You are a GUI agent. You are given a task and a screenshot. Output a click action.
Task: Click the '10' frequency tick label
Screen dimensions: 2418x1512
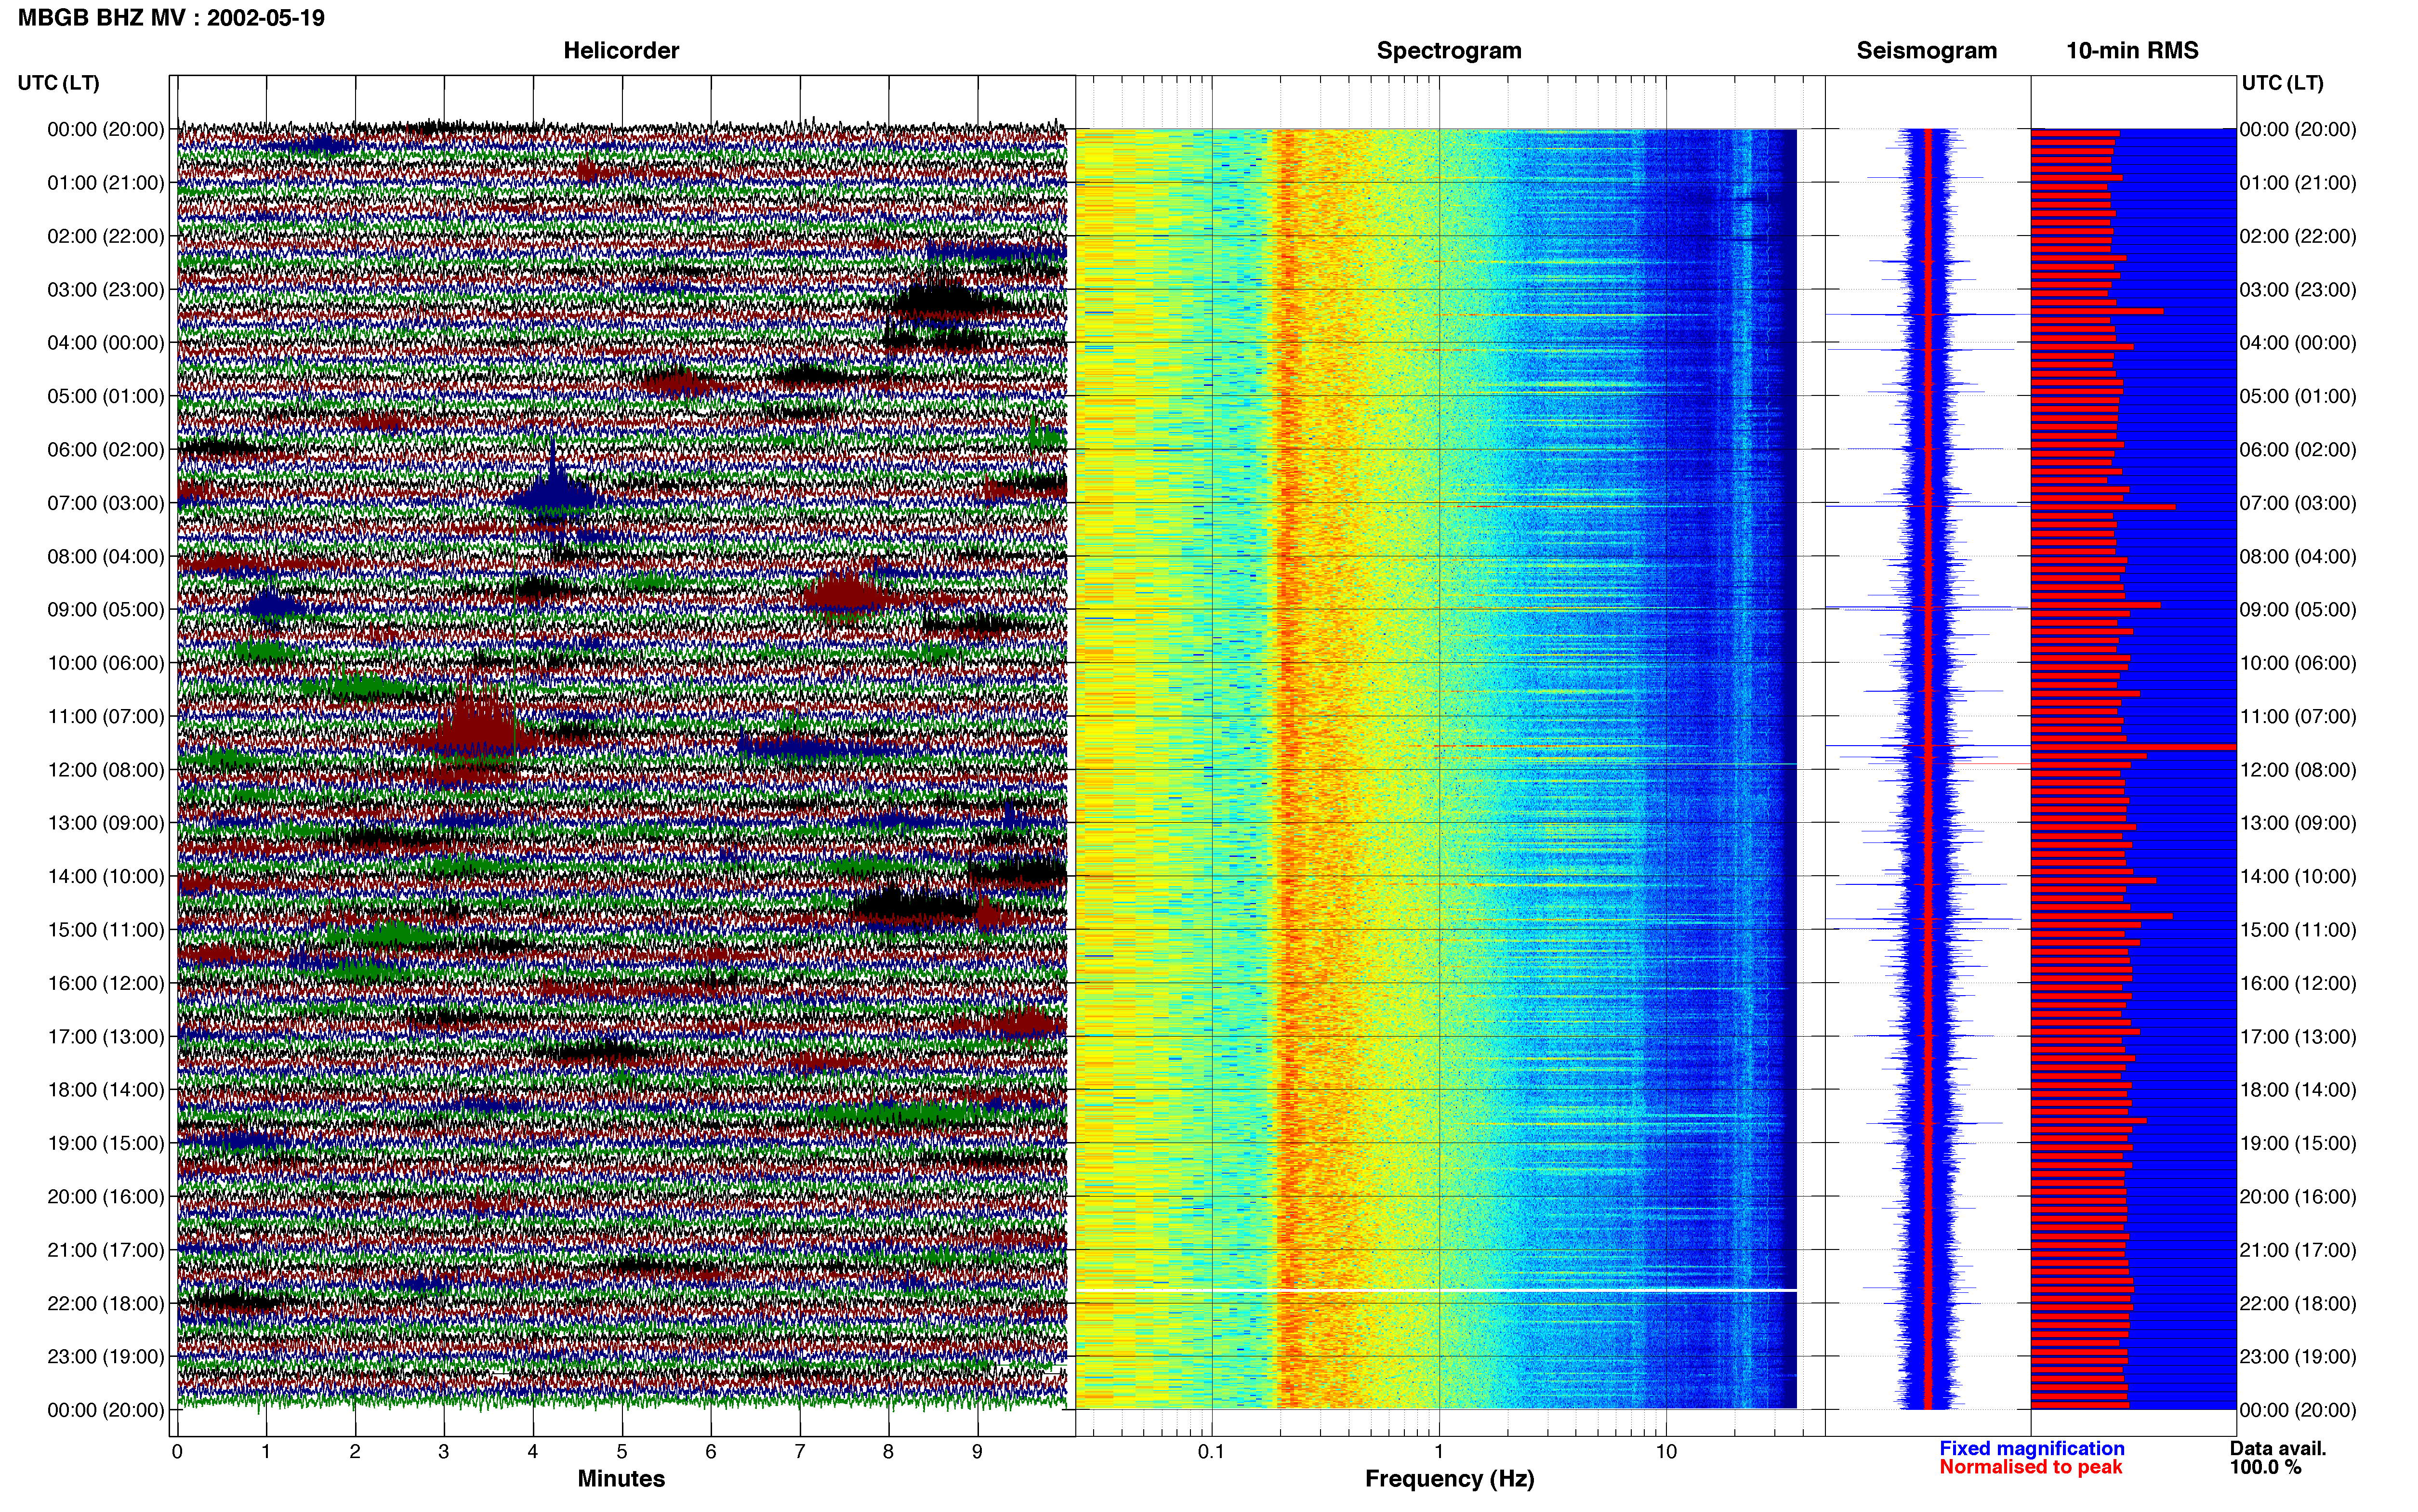click(x=1666, y=1451)
